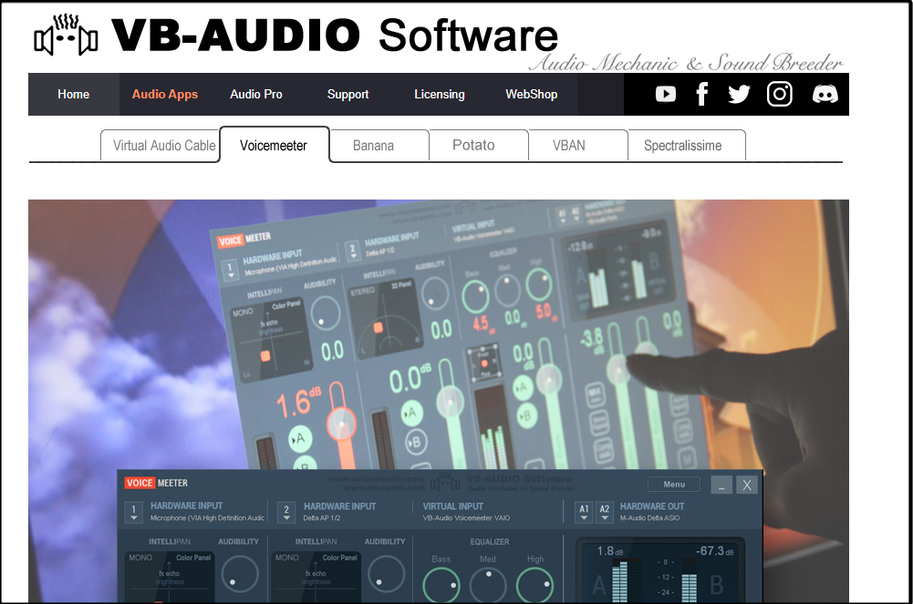913x604 pixels.
Task: Click 'M-Audio Delta ASIO' output label in front window
Action: [x=649, y=518]
